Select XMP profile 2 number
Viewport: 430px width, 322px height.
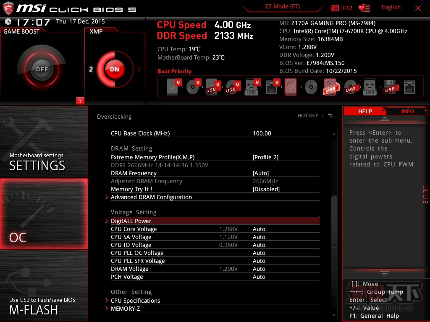(91, 69)
